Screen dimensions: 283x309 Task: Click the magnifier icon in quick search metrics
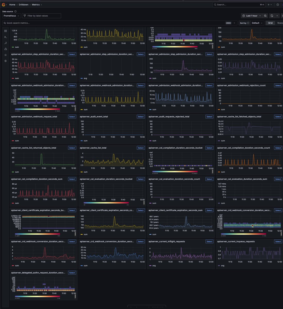[x=5, y=23]
